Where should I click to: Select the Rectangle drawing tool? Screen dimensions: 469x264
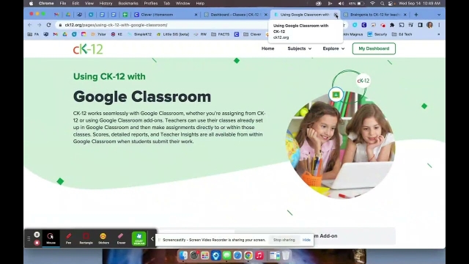click(86, 238)
